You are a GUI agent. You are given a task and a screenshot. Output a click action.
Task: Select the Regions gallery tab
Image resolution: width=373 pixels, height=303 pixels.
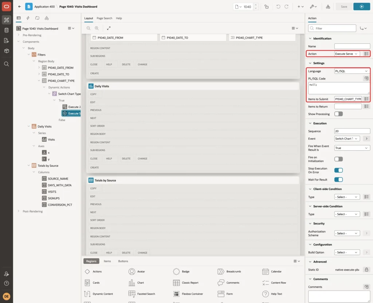click(x=91, y=261)
